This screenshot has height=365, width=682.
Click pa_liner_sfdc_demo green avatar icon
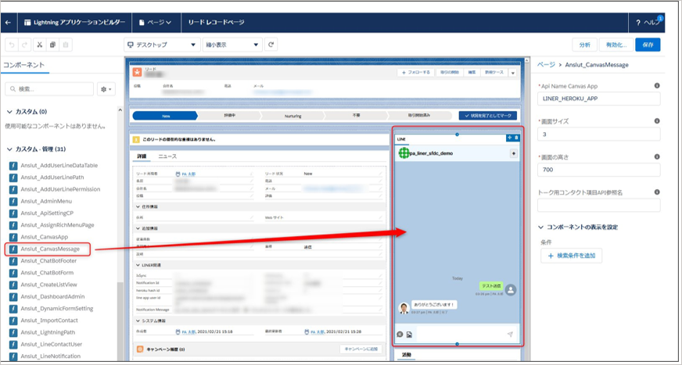pos(404,153)
